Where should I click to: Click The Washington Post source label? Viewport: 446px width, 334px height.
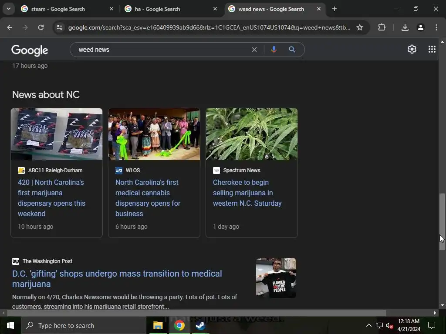tap(47, 261)
